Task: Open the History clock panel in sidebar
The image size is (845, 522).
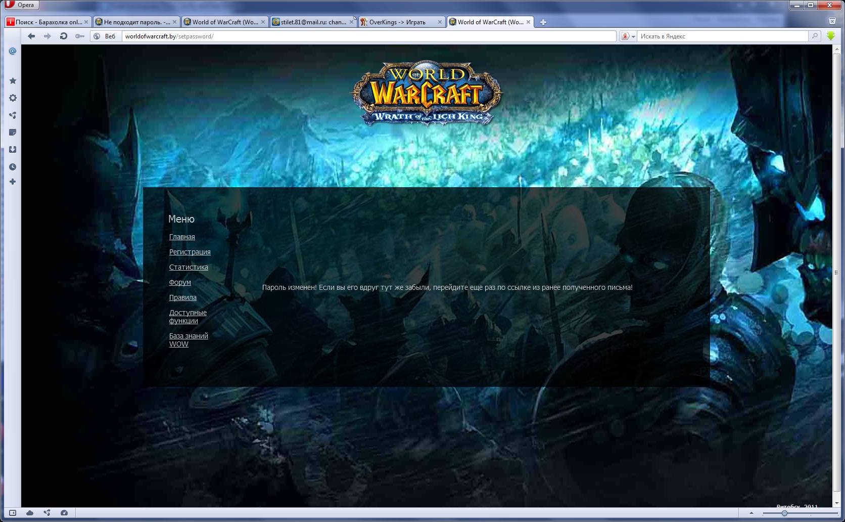Action: coord(13,167)
